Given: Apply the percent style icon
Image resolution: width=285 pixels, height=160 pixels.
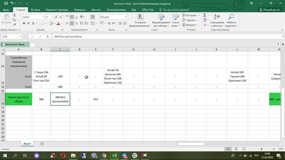Looking at the screenshot, I should [x=109, y=23].
